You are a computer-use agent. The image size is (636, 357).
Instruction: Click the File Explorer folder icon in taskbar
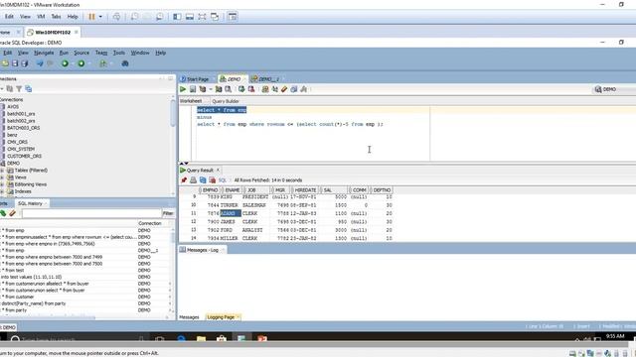click(x=201, y=338)
